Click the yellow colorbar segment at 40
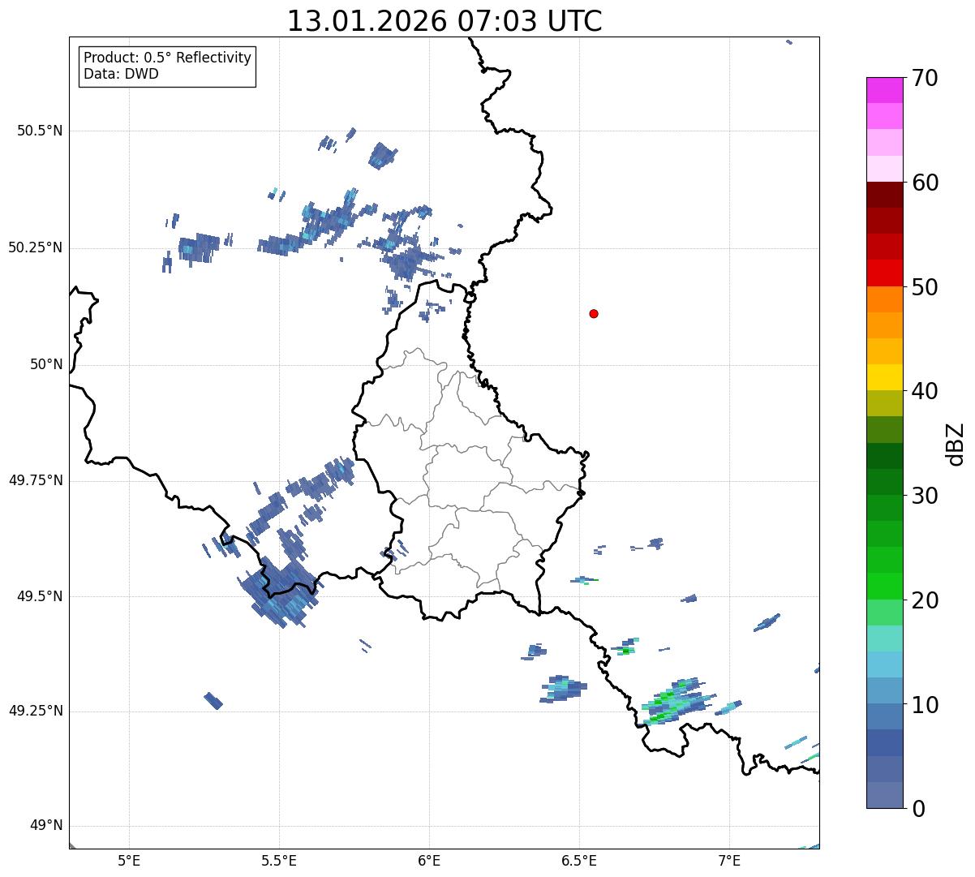 click(x=884, y=378)
